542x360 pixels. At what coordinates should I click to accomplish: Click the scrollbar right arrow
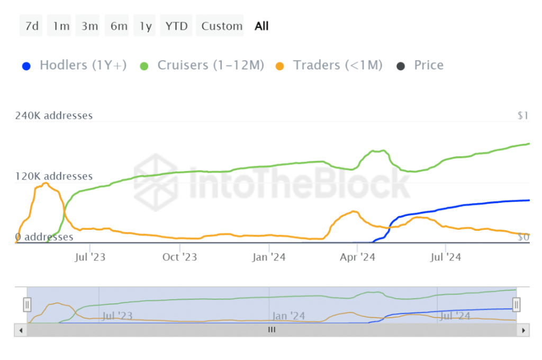click(x=523, y=330)
